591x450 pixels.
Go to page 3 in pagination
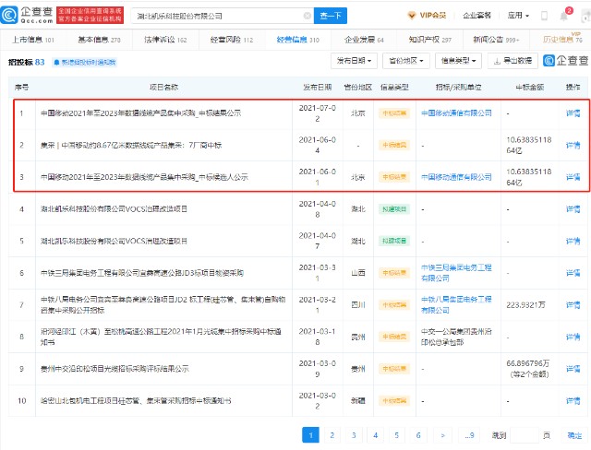coord(355,434)
